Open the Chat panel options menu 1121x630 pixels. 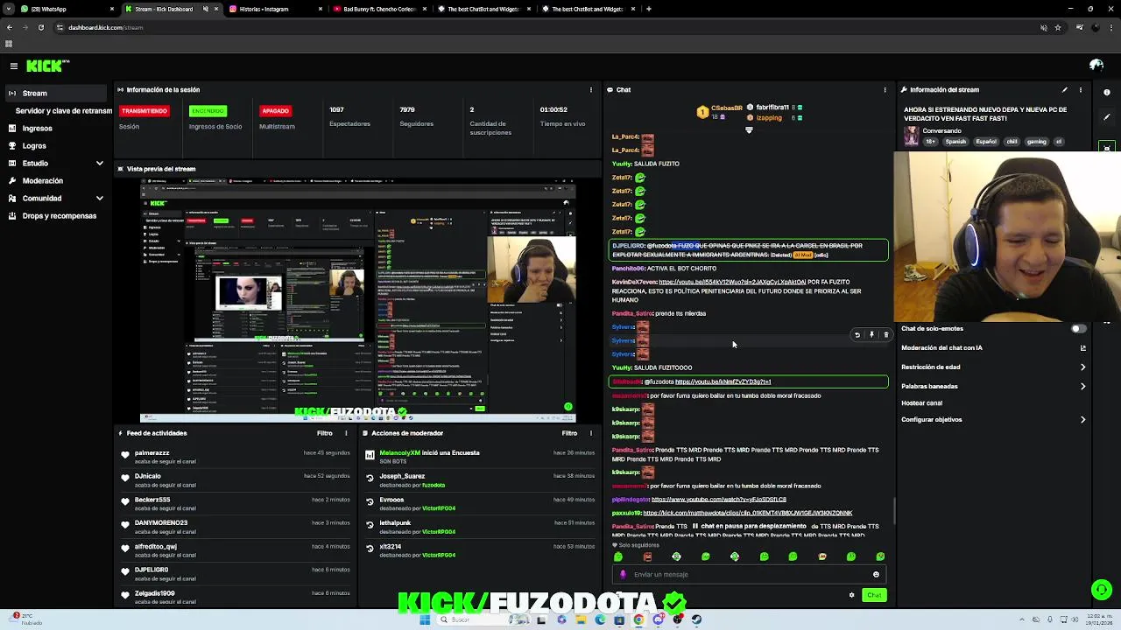[x=885, y=89]
